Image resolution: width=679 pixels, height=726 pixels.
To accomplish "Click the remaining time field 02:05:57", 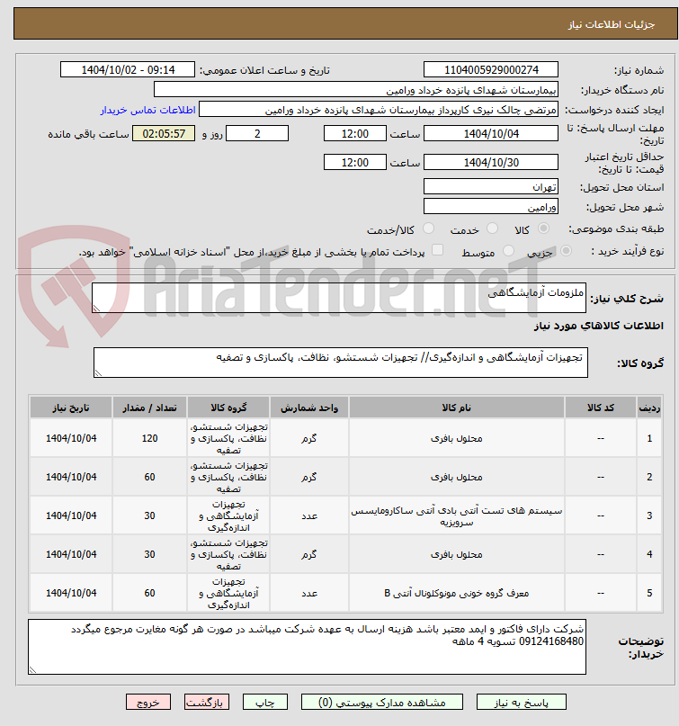I will 164,134.
